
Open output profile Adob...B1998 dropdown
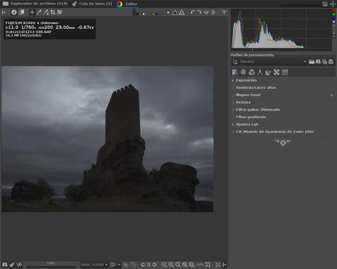point(94,265)
